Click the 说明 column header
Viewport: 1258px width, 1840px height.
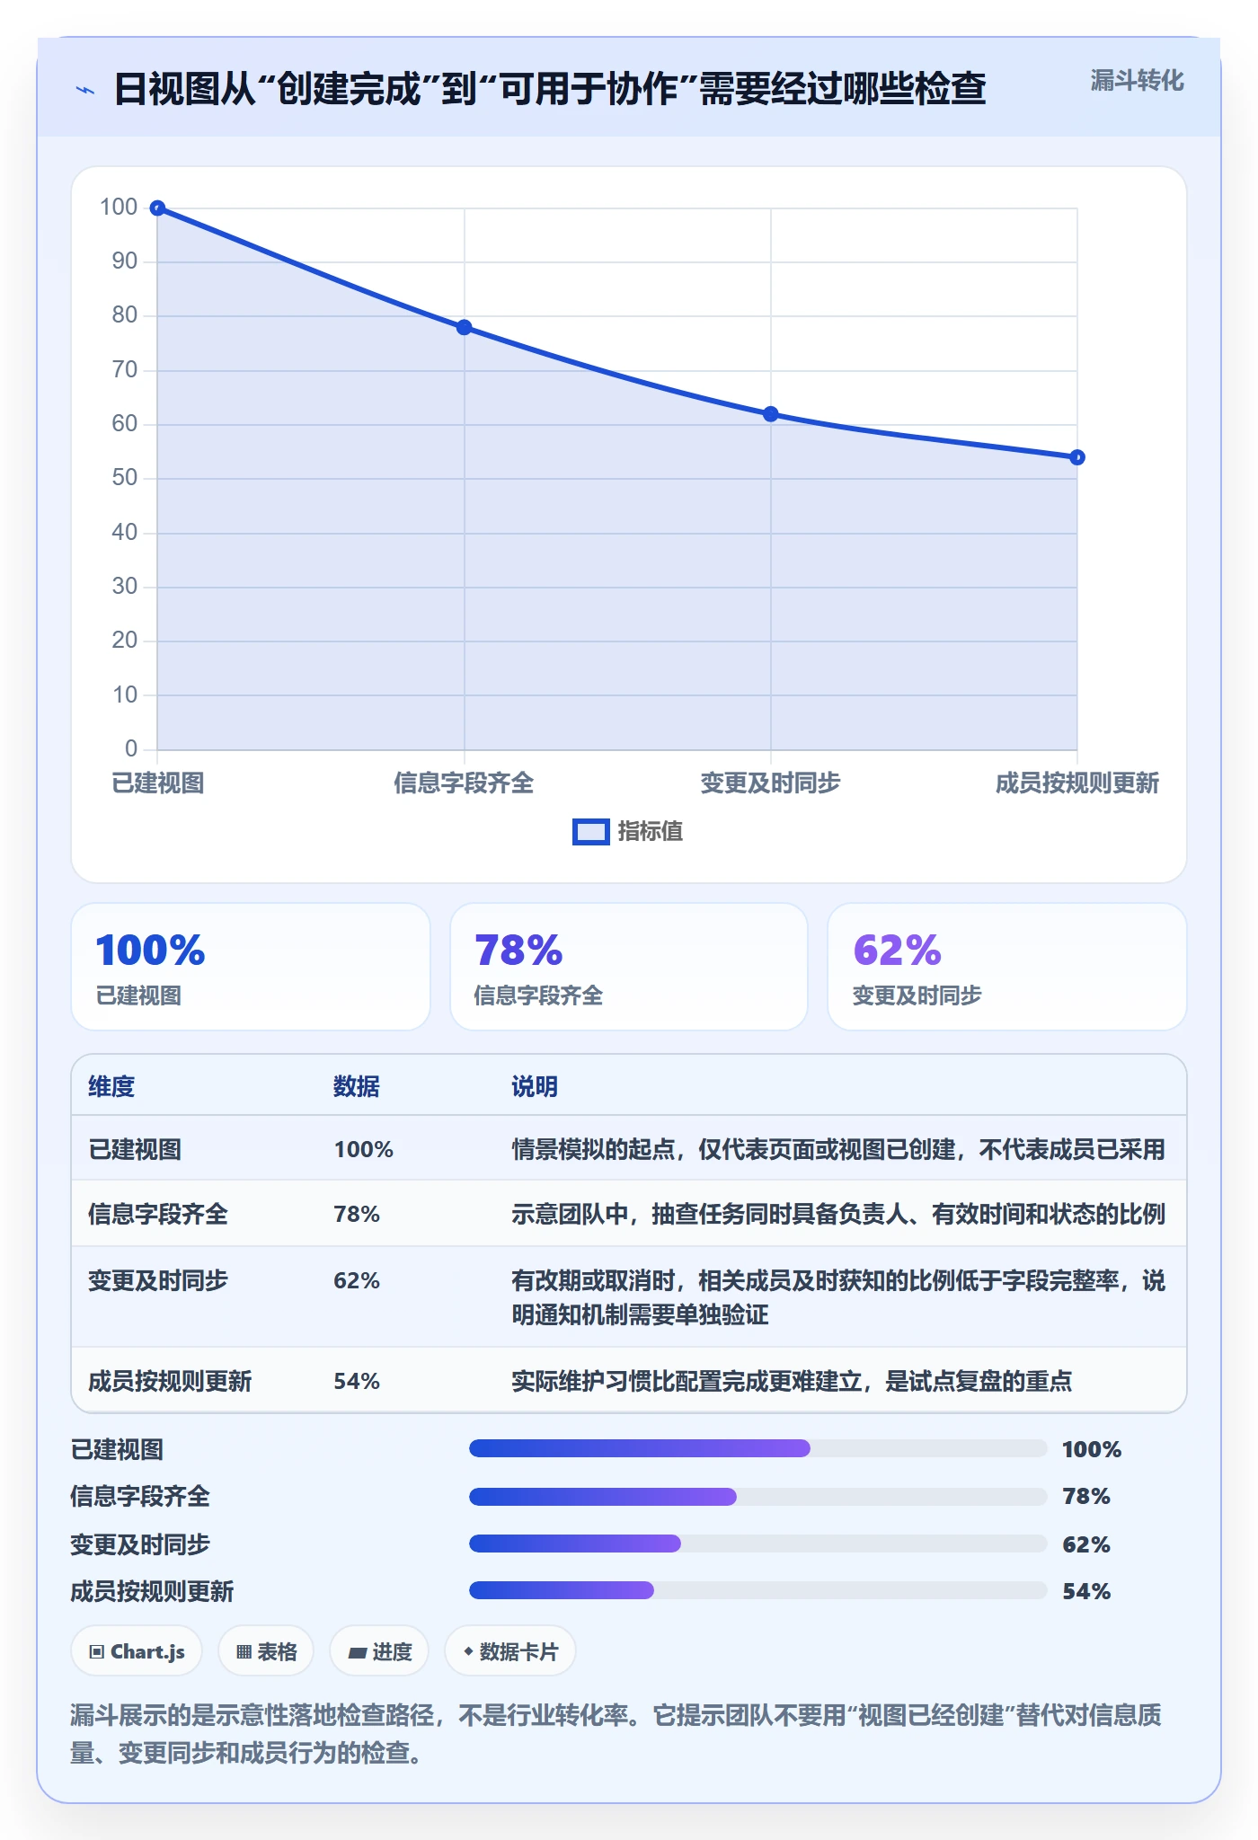tap(535, 1086)
